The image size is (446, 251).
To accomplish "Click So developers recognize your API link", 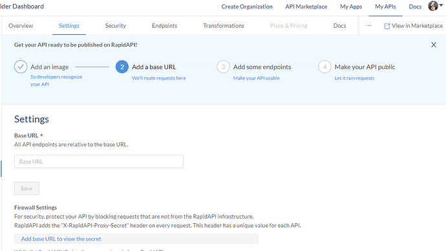I will tap(56, 80).
